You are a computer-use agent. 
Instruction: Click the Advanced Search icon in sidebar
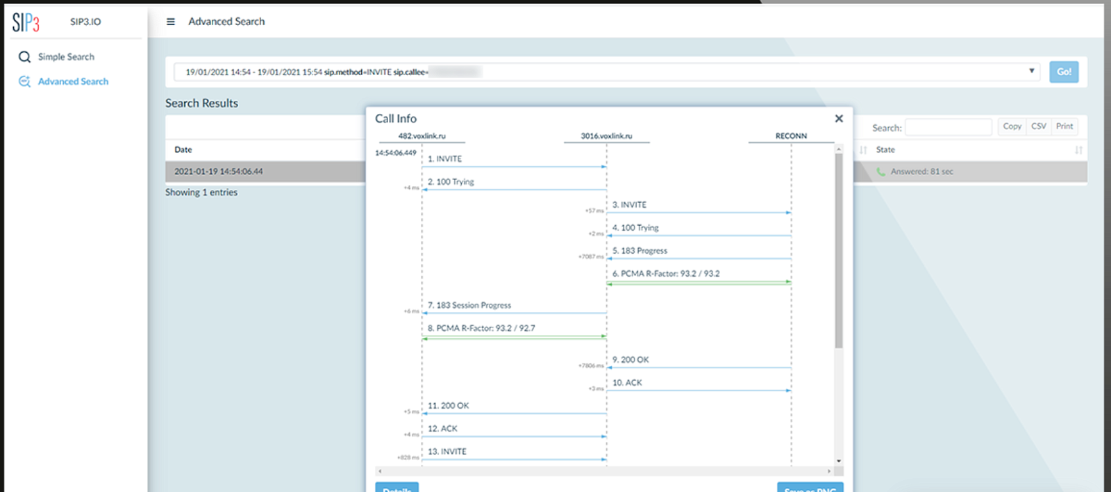click(x=24, y=81)
